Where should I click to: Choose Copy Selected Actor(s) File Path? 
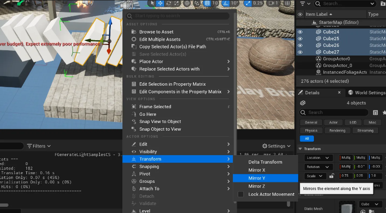point(178,46)
